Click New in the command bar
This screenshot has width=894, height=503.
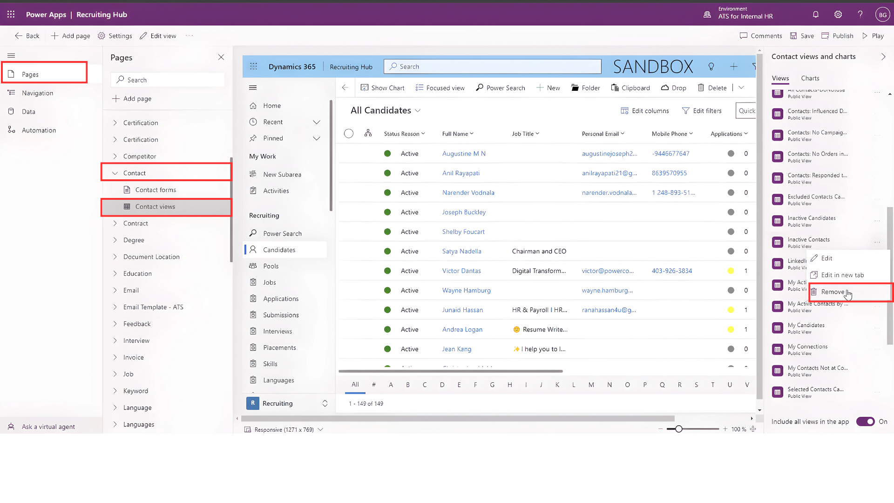pos(548,88)
